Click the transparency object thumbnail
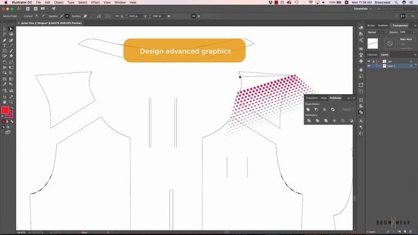This screenshot has height=235, width=418. point(373,44)
